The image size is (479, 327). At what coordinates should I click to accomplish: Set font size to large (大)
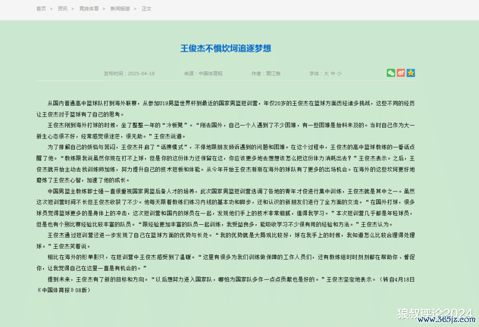pos(326,73)
